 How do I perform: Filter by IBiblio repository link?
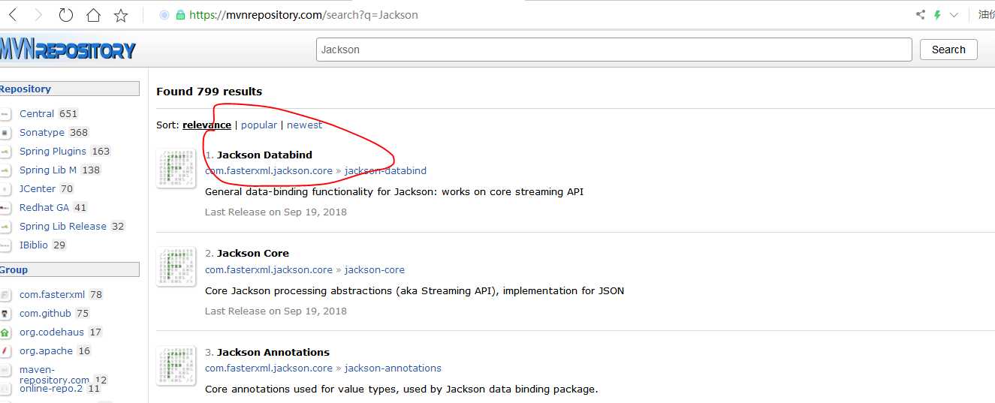pyautogui.click(x=34, y=245)
